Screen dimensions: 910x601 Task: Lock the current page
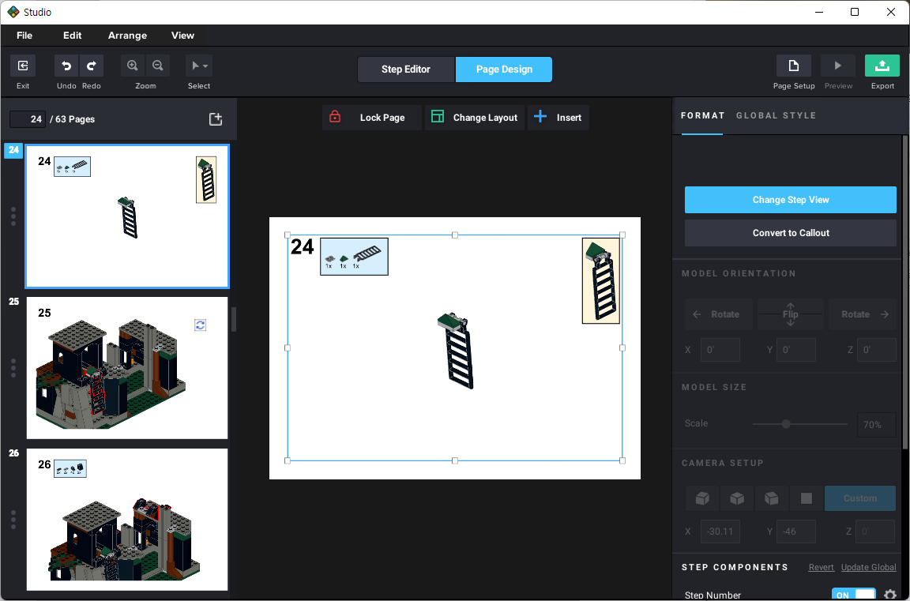[x=371, y=117]
